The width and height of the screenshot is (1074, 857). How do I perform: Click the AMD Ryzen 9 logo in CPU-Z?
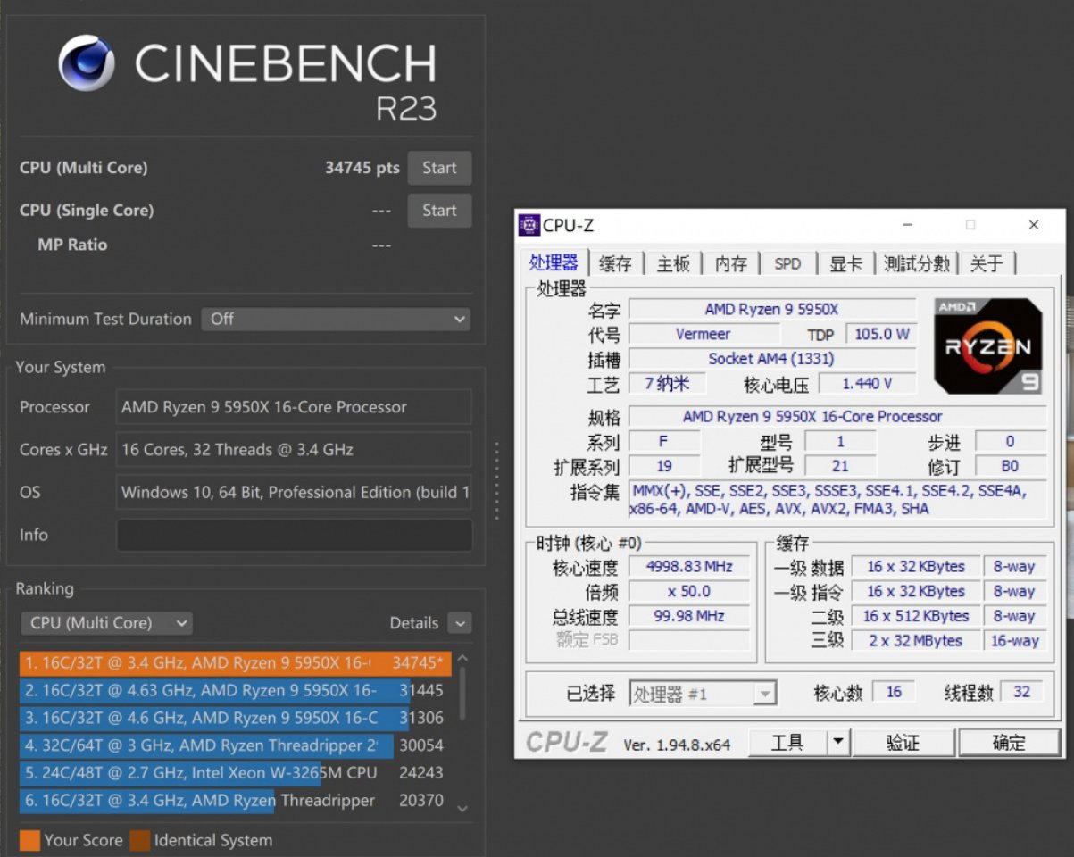[x=988, y=346]
